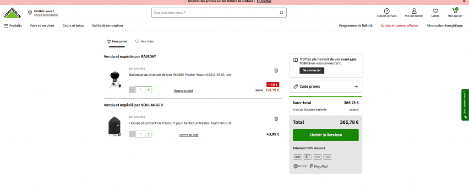Viewport: 469px width, 185px height.
Task: Open Pose et services menu
Action: [42, 26]
